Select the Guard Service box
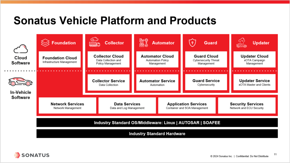 click(206, 82)
